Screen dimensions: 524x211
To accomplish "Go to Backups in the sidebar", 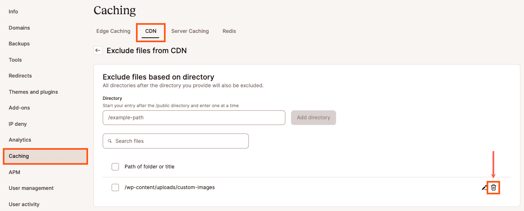I will point(19,43).
